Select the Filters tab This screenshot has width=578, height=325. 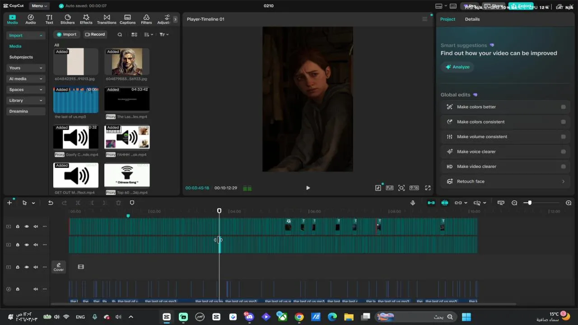pyautogui.click(x=146, y=19)
